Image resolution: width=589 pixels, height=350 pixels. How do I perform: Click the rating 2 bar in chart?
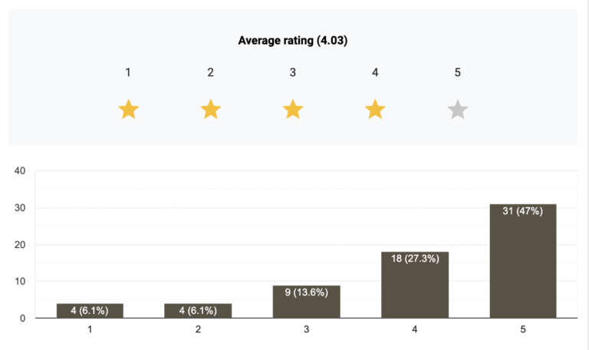[x=198, y=310]
